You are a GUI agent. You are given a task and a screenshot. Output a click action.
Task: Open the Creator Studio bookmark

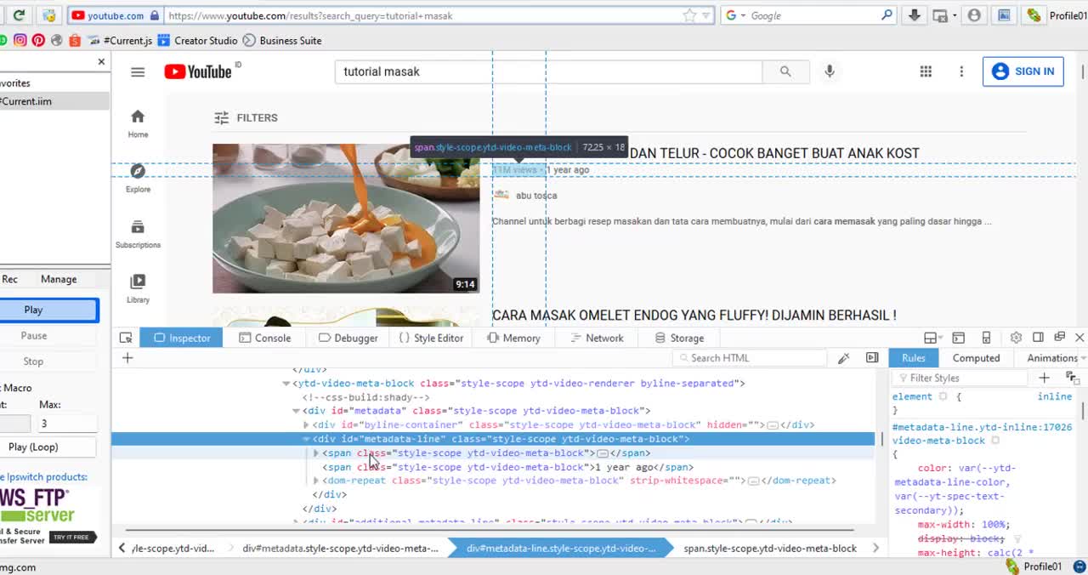pyautogui.click(x=197, y=40)
